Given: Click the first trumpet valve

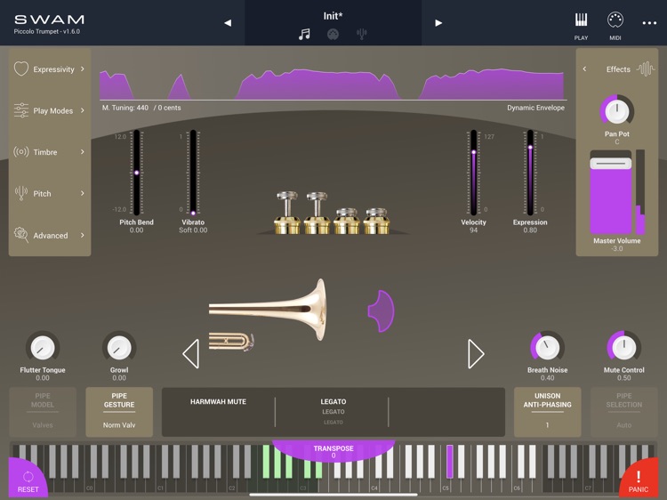Looking at the screenshot, I should pos(287,213).
